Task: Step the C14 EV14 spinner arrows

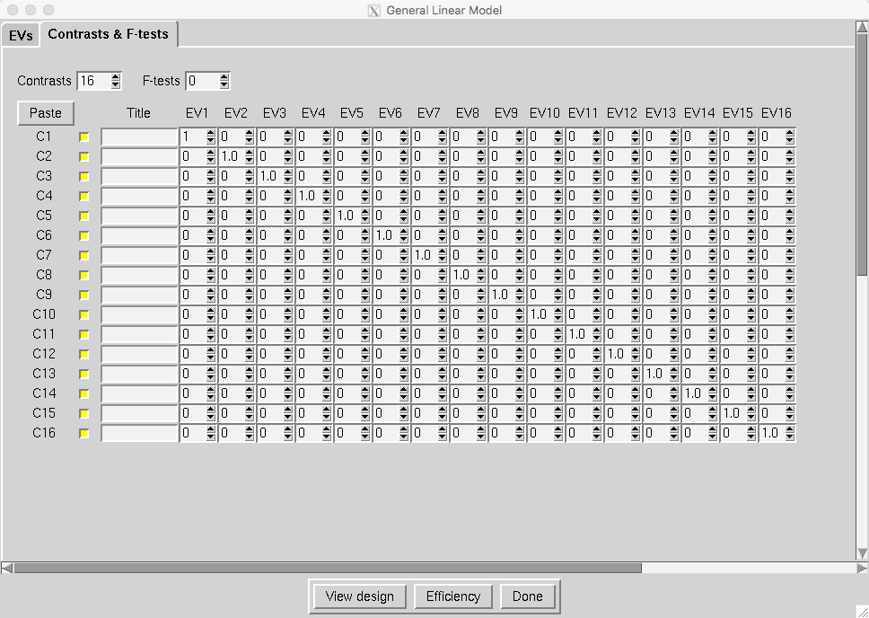Action: (x=712, y=393)
